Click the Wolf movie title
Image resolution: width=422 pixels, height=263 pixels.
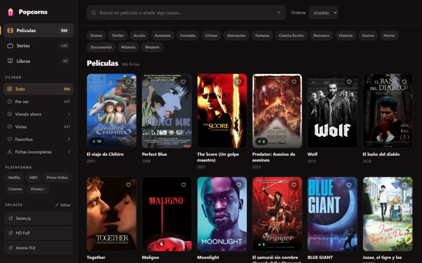[x=312, y=155]
